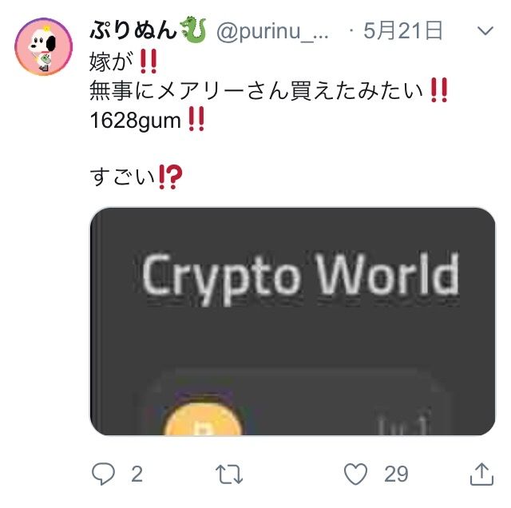Click the red exclamation emoji after 嫁が
This screenshot has height=508, width=511.
pos(149,62)
